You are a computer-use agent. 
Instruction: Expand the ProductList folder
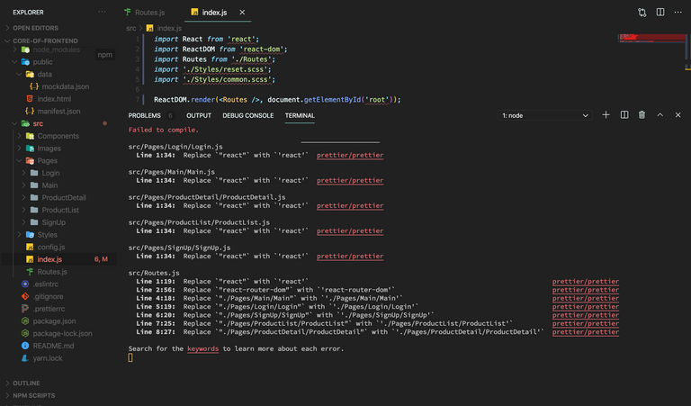coord(60,210)
